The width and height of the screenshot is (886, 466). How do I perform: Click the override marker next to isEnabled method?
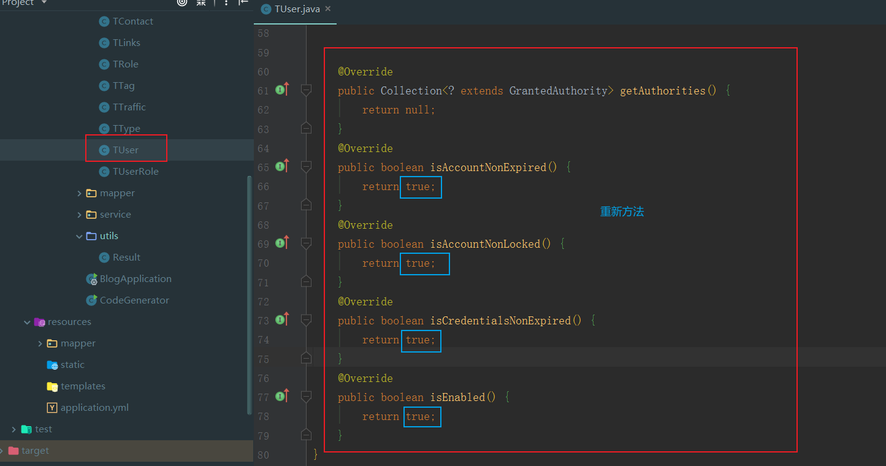point(281,396)
